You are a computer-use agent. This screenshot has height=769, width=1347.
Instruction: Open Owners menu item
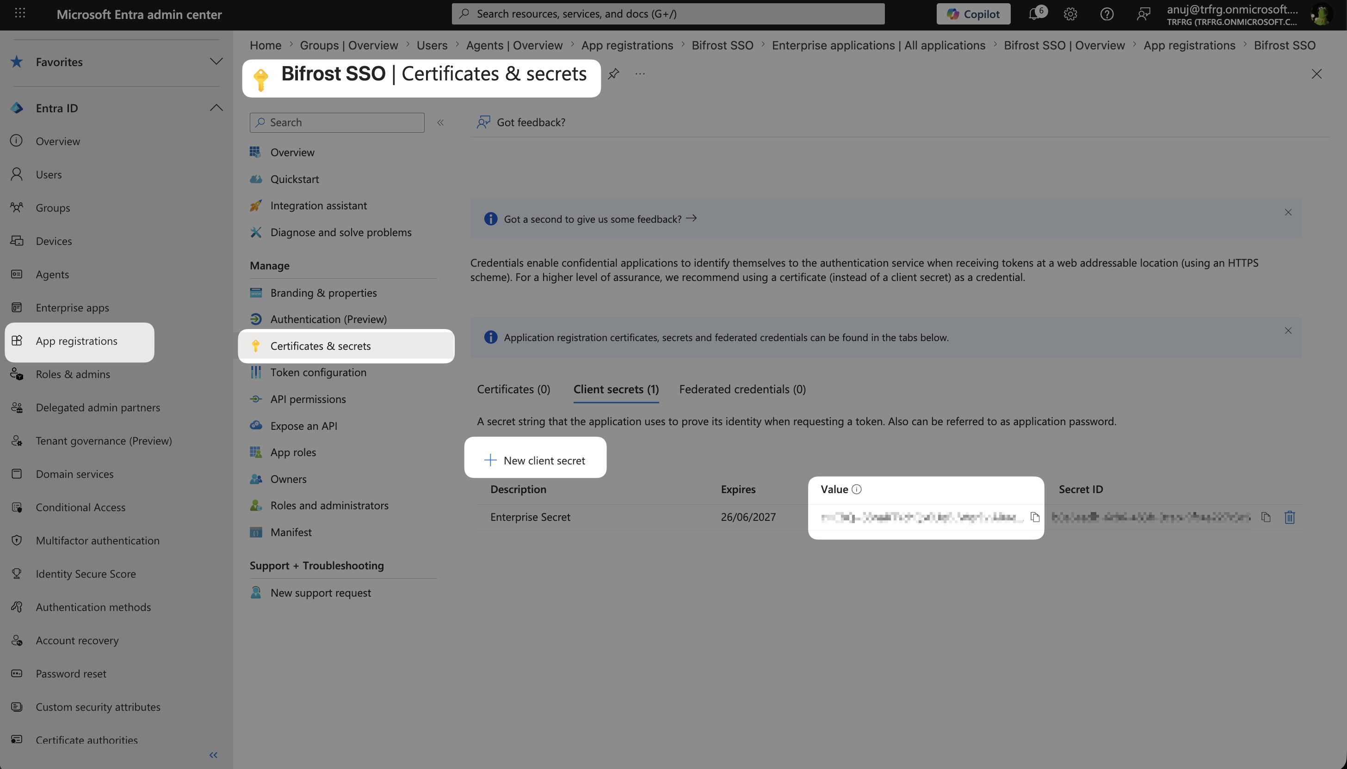coord(288,479)
